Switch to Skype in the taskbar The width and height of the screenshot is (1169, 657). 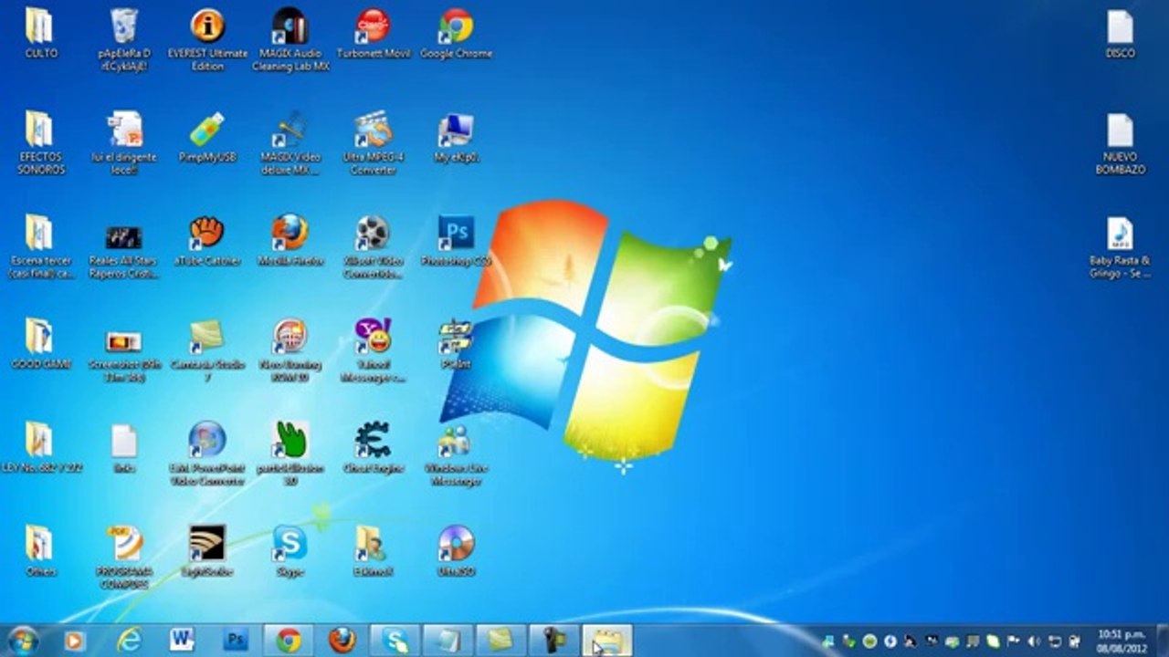click(395, 641)
